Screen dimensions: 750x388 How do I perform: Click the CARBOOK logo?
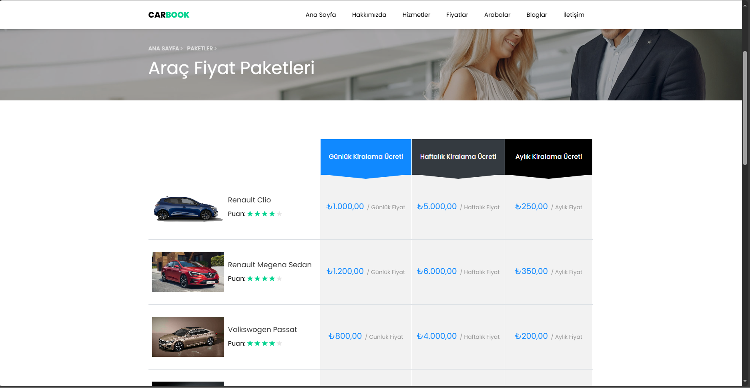[168, 14]
